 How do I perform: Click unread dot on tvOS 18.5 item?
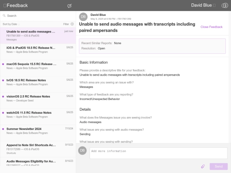(x=3, y=80)
